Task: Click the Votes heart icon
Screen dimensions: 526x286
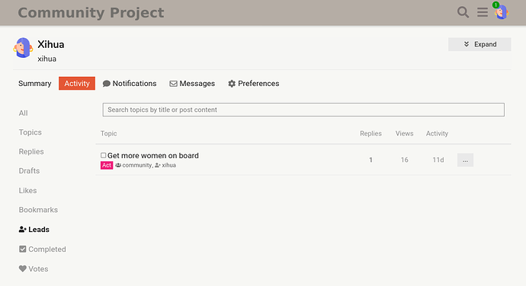Action: point(22,269)
